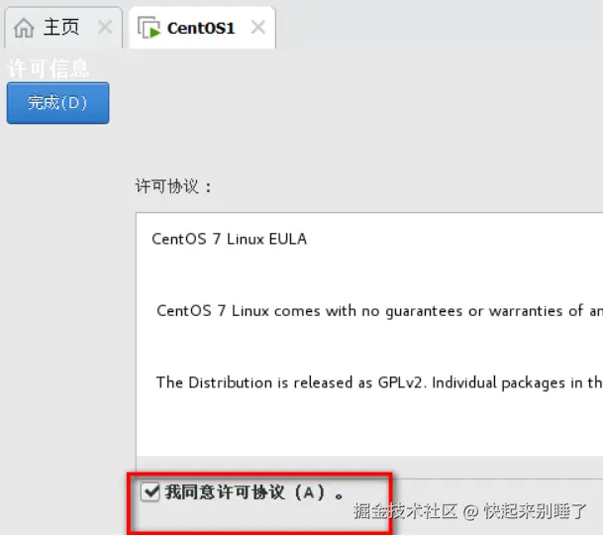Uncheck the 我同意许可协议 checkbox
The width and height of the screenshot is (603, 536).
(150, 491)
